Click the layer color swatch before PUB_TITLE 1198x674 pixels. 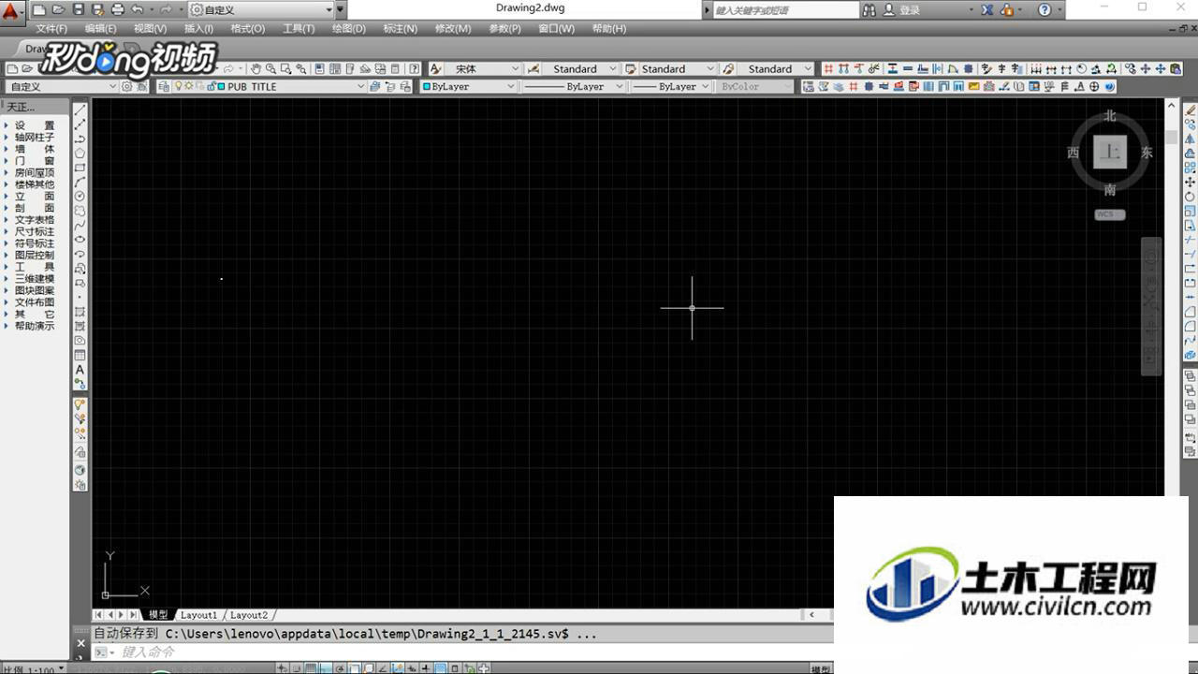pos(221,86)
